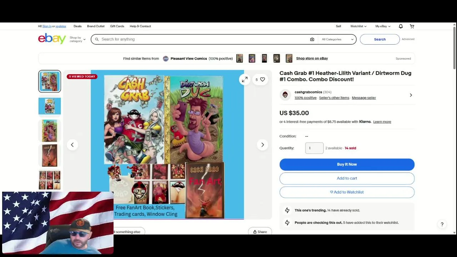Click the camera image search icon
Image resolution: width=457 pixels, height=257 pixels.
(x=312, y=39)
